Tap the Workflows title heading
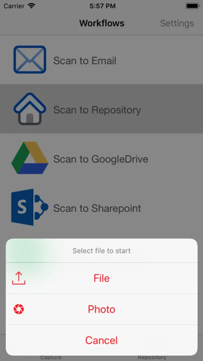This screenshot has width=203, height=361. pos(102,23)
